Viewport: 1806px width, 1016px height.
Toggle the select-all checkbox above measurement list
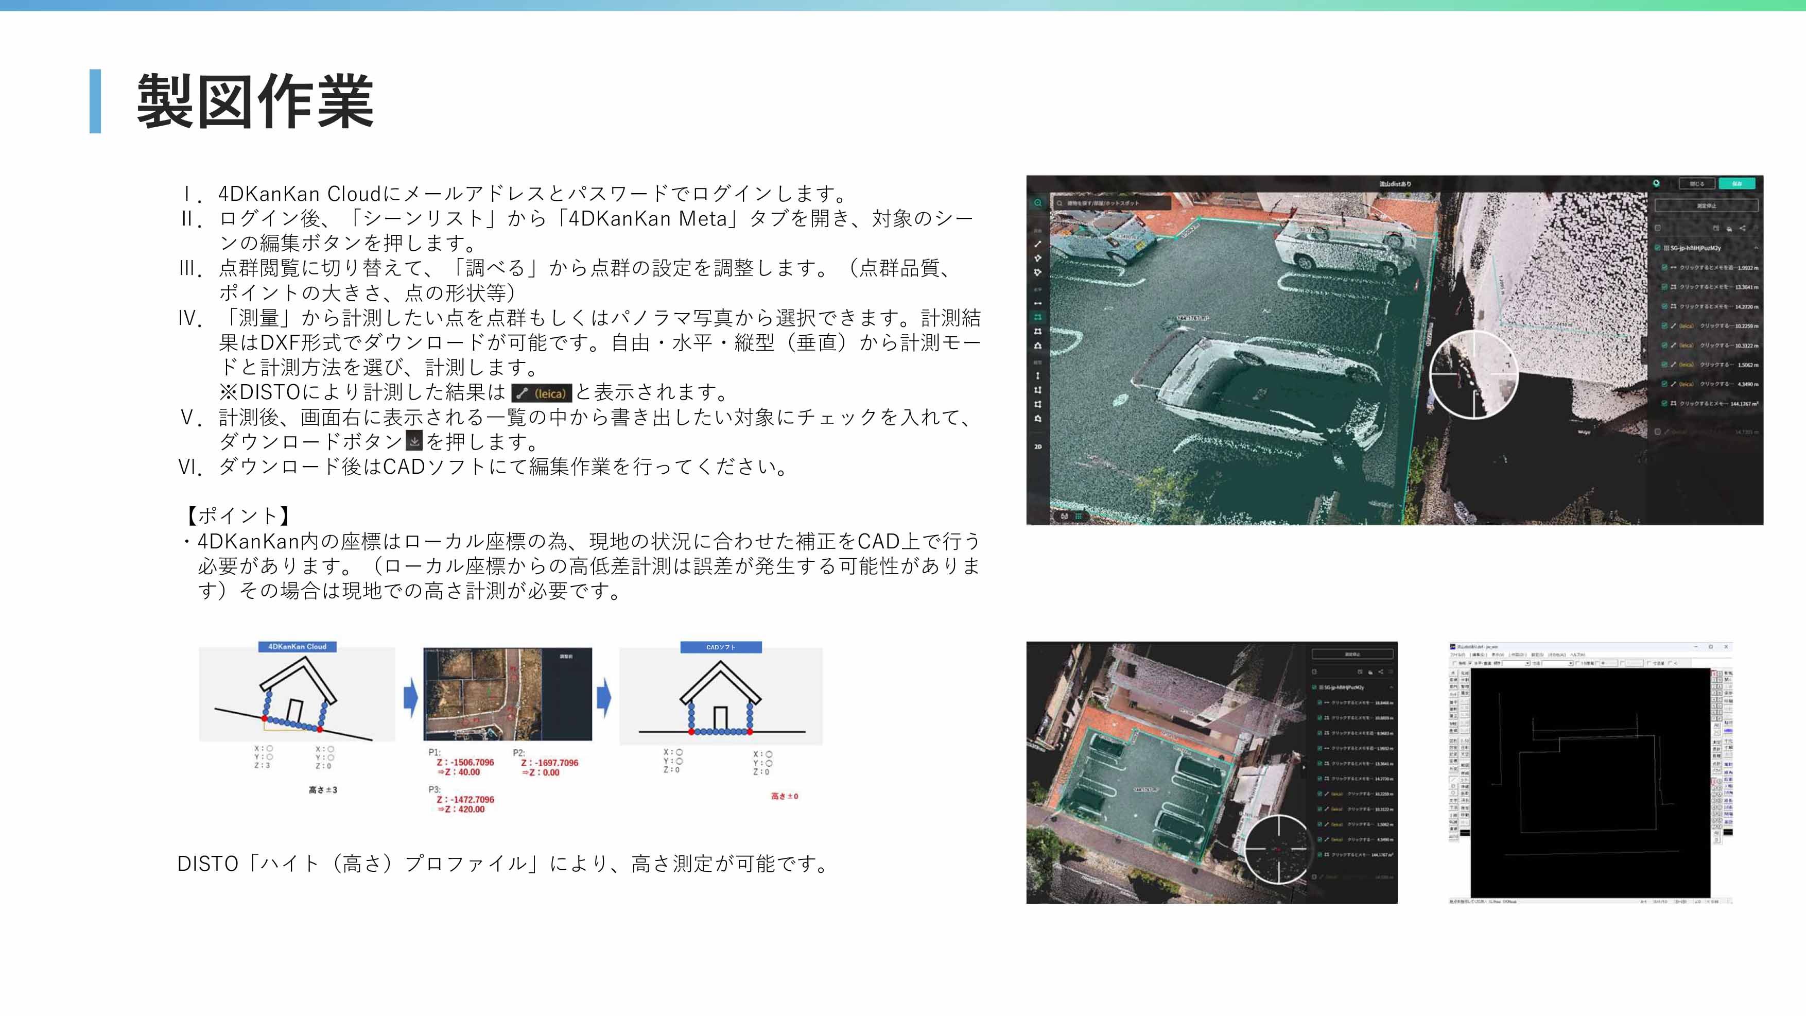tap(1657, 229)
